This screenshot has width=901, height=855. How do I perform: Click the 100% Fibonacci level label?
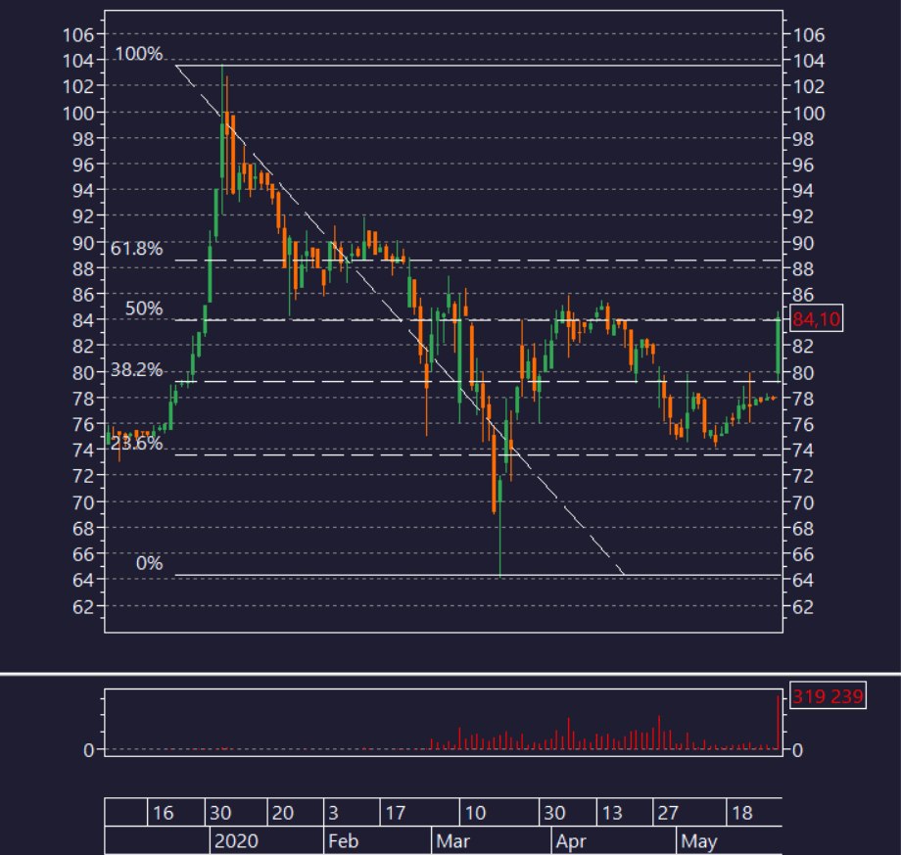pyautogui.click(x=138, y=54)
